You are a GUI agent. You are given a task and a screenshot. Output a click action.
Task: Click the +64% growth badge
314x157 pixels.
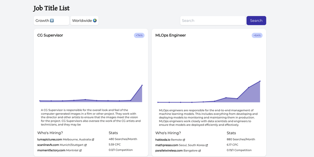257,36
